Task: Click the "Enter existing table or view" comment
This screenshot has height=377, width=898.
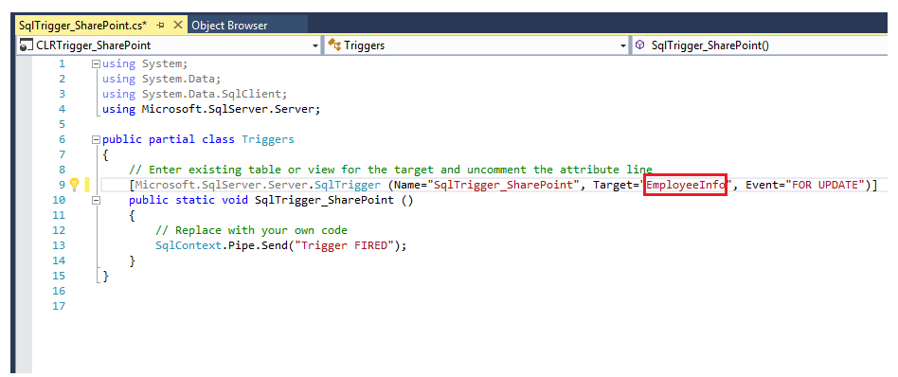Action: (x=390, y=170)
